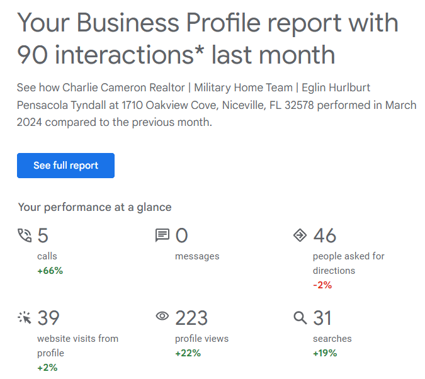Click the messages chat bubble icon

[162, 236]
